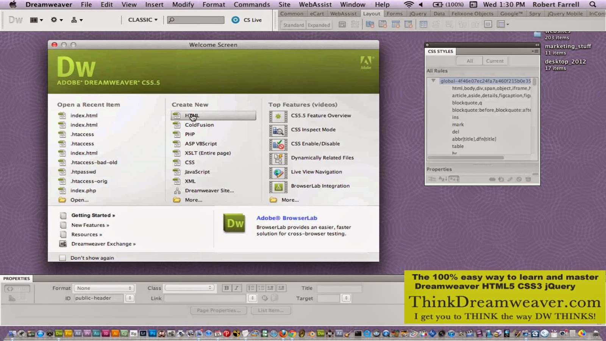Collapse the global stylesheet rules tree

[433, 81]
